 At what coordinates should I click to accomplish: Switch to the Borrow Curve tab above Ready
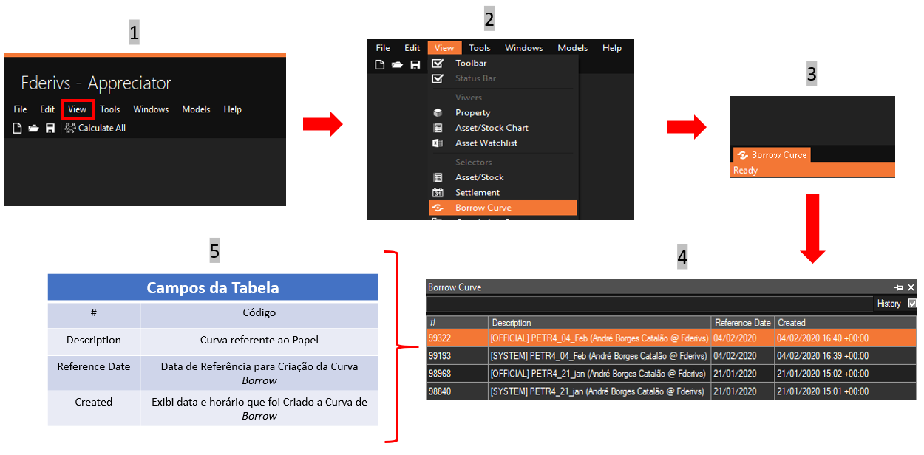pos(772,155)
